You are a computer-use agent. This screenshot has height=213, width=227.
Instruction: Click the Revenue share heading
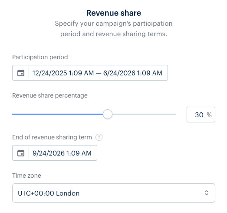click(114, 13)
